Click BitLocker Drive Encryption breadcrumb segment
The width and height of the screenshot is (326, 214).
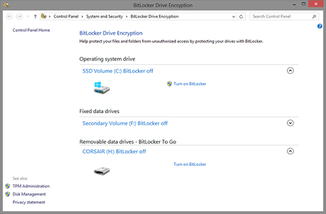coord(155,17)
